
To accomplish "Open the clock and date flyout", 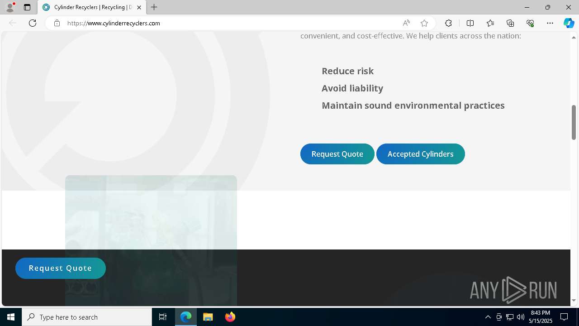I will [x=541, y=317].
